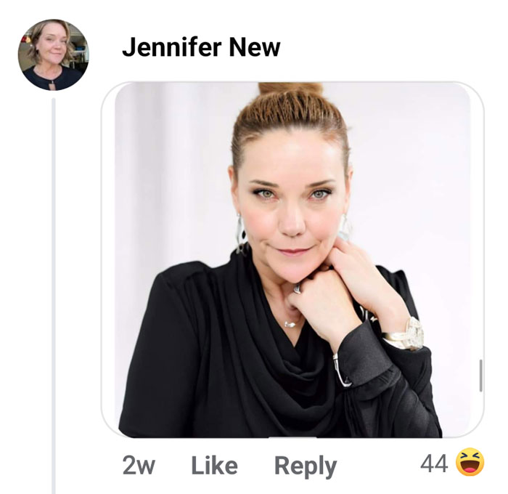Reply to Jennifer New's photo comment
Viewport: 508px width, 494px height.
[306, 466]
